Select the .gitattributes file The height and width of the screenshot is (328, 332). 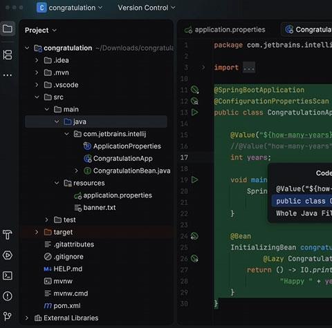click(x=74, y=244)
